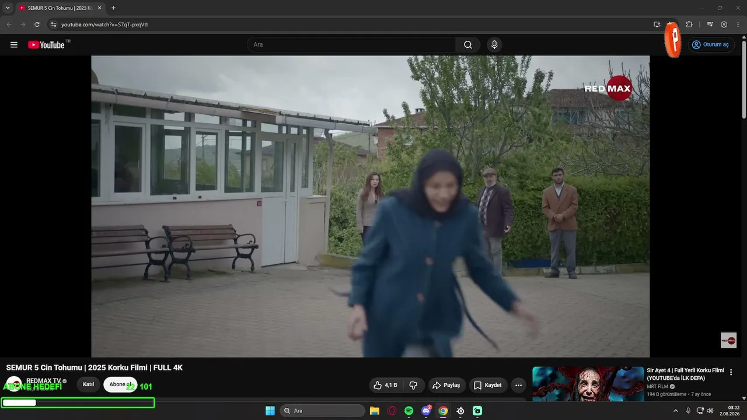Open the REDMAX TV channel name link
747x420 pixels.
pyautogui.click(x=43, y=381)
